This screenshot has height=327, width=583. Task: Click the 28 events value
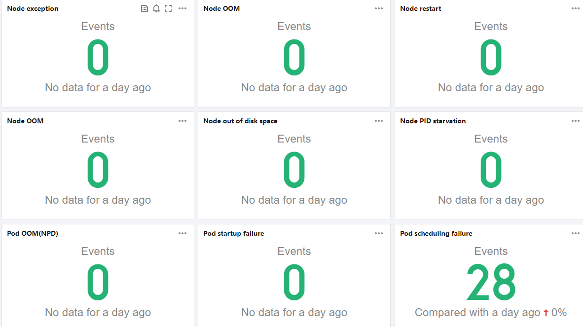(491, 283)
